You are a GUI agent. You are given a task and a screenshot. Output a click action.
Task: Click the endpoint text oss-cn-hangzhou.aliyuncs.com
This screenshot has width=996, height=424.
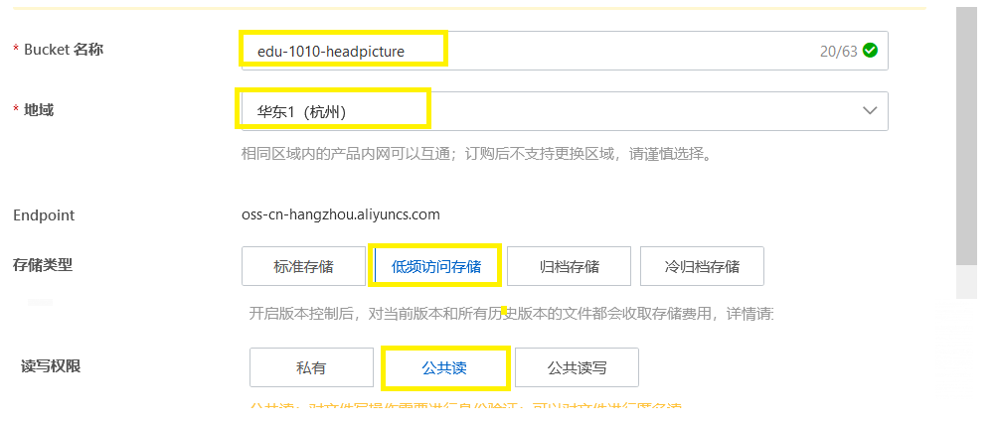point(341,214)
